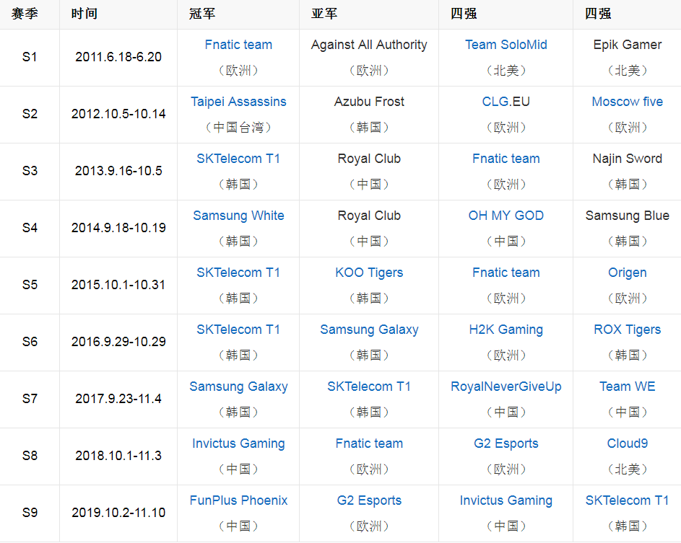Click the date 2011.6.18-6.20
Viewport: 681px width, 543px height.
click(118, 57)
